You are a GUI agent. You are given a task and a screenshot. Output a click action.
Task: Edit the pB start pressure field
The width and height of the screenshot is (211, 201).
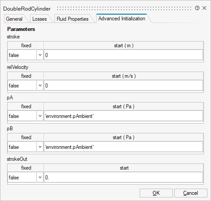pos(123,147)
